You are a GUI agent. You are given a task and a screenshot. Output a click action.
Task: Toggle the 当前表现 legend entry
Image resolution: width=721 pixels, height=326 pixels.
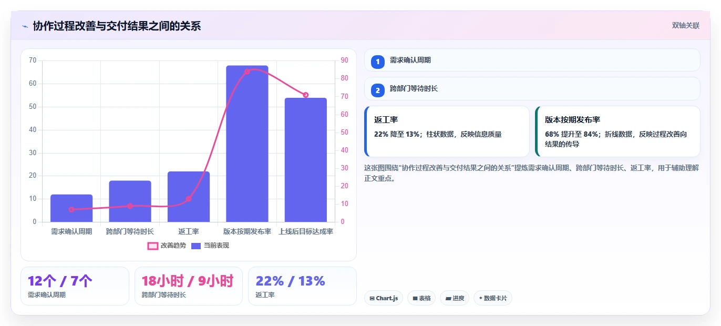(x=210, y=246)
